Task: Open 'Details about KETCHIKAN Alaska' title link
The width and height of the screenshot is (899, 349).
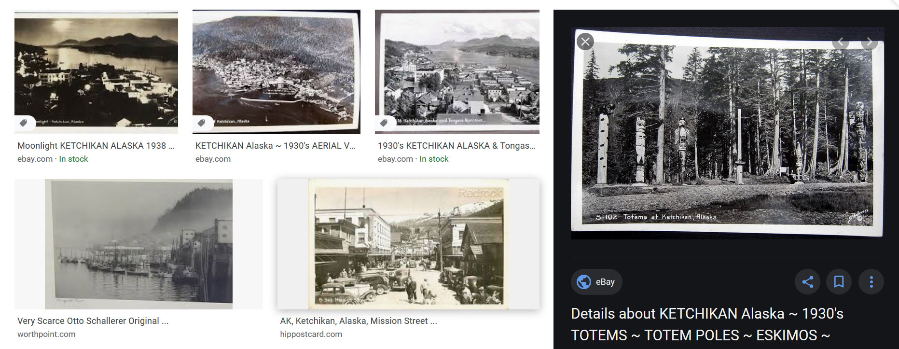Action: tap(707, 324)
